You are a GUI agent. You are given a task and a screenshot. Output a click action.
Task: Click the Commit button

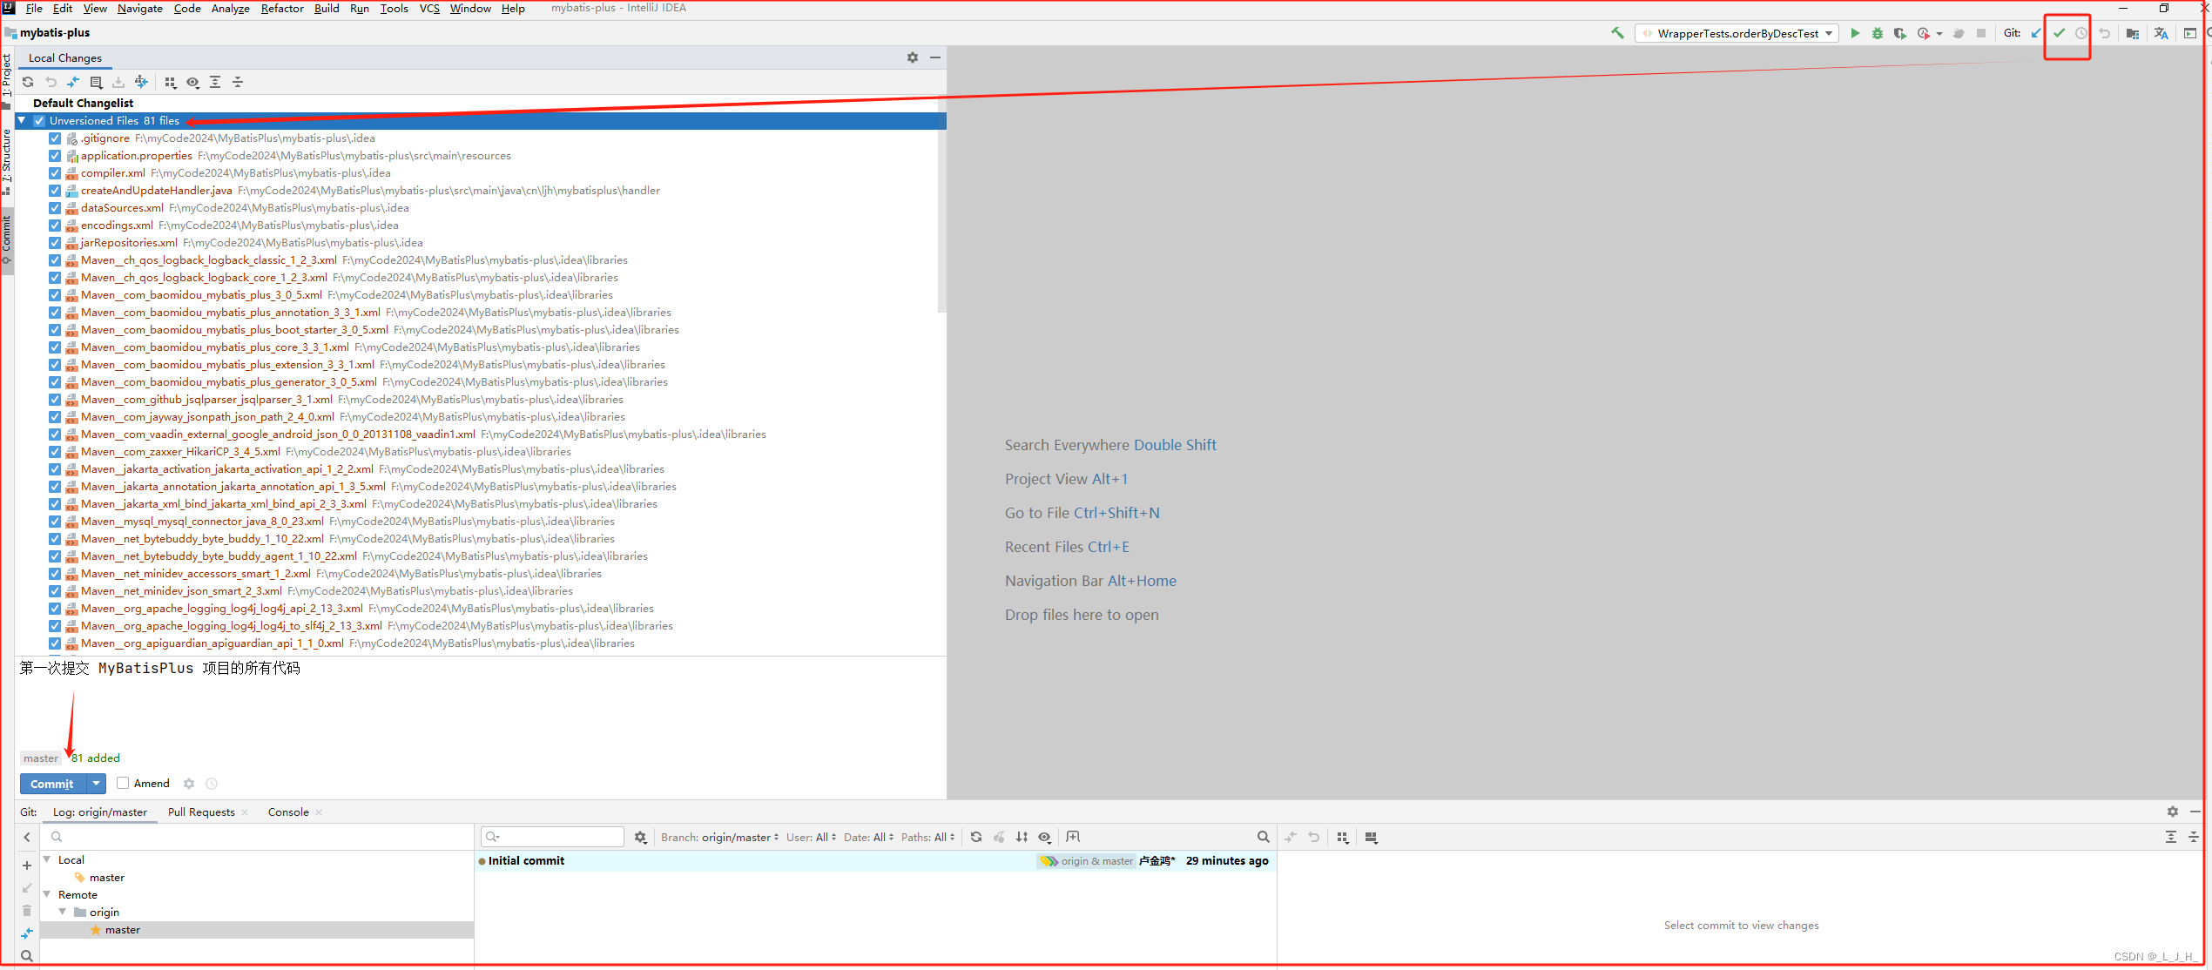pyautogui.click(x=52, y=784)
